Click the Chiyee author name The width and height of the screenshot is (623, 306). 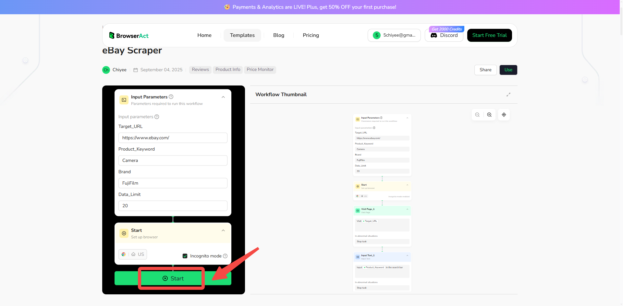pos(119,70)
